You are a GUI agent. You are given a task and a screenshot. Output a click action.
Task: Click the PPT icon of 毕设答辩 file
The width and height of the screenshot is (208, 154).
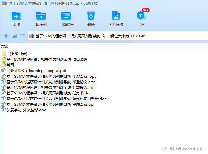point(3,76)
